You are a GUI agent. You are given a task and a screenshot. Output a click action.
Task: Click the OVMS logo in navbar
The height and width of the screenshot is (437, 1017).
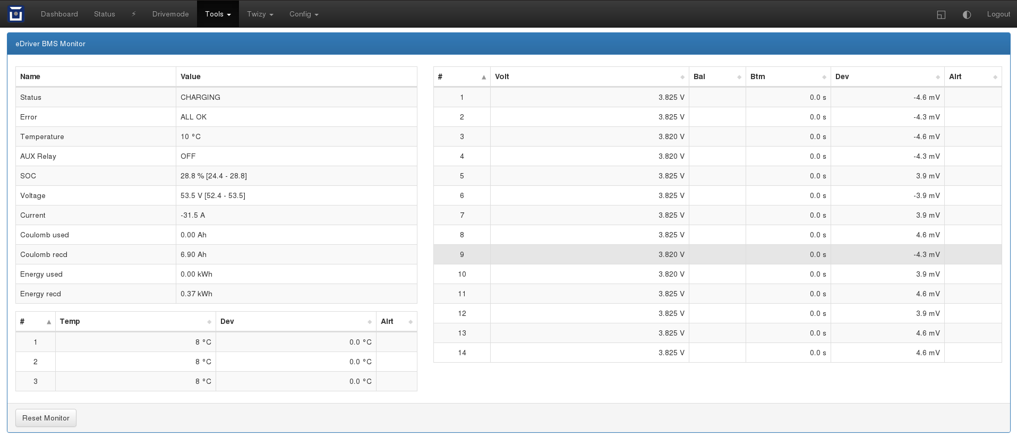[16, 14]
